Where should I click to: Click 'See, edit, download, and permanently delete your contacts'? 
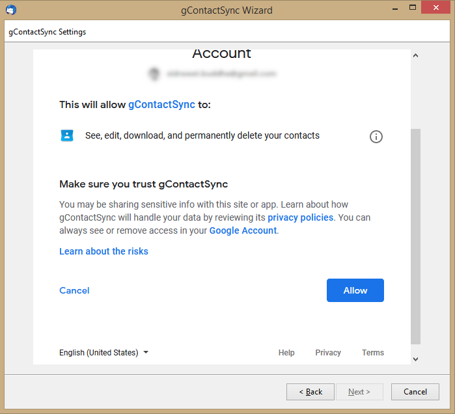tap(202, 135)
